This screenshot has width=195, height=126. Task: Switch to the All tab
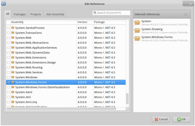coord(7,14)
